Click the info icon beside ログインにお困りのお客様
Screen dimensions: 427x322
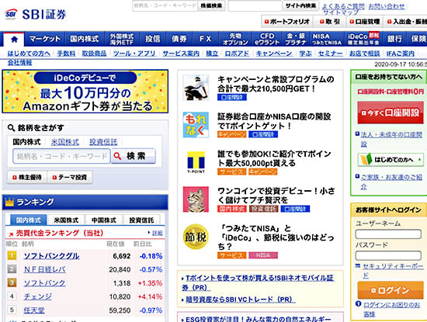359,303
